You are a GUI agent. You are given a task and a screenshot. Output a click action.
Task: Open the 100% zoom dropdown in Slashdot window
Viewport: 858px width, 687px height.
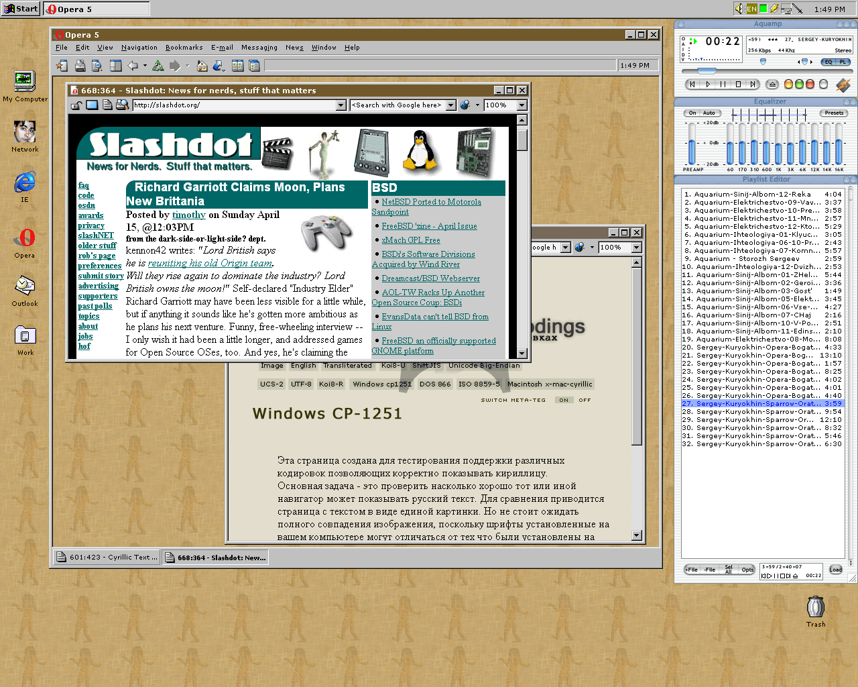click(x=522, y=105)
